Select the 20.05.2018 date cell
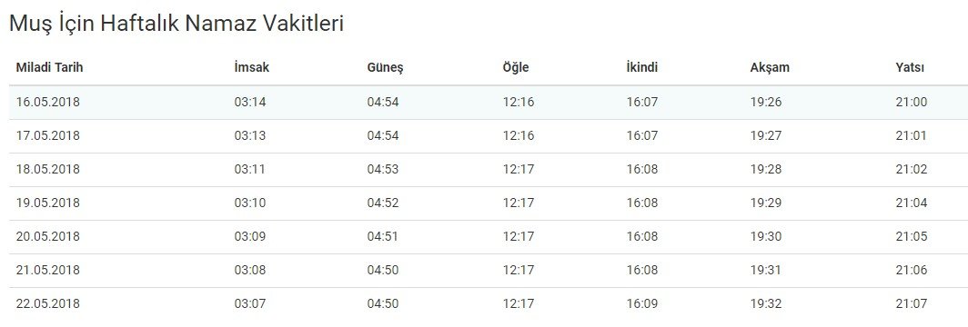 click(48, 236)
